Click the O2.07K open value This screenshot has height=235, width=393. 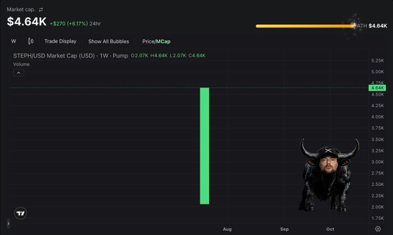click(x=140, y=55)
